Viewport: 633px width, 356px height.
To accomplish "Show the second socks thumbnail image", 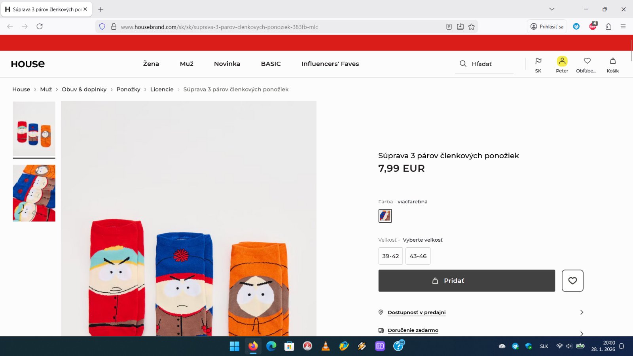I will click(x=34, y=193).
